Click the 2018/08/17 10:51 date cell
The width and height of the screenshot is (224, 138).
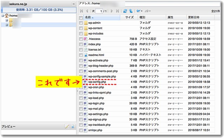point(199,130)
